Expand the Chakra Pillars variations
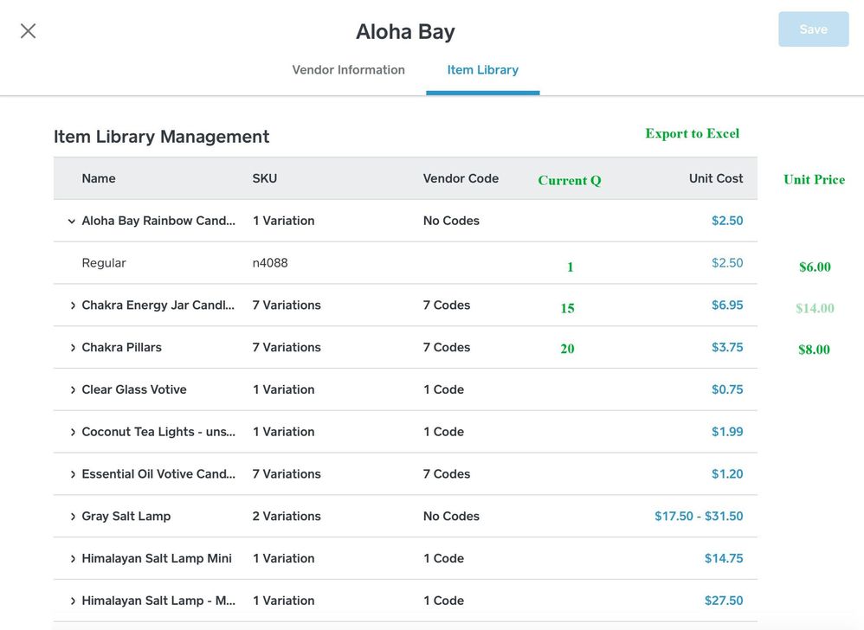The width and height of the screenshot is (864, 630). 73,348
